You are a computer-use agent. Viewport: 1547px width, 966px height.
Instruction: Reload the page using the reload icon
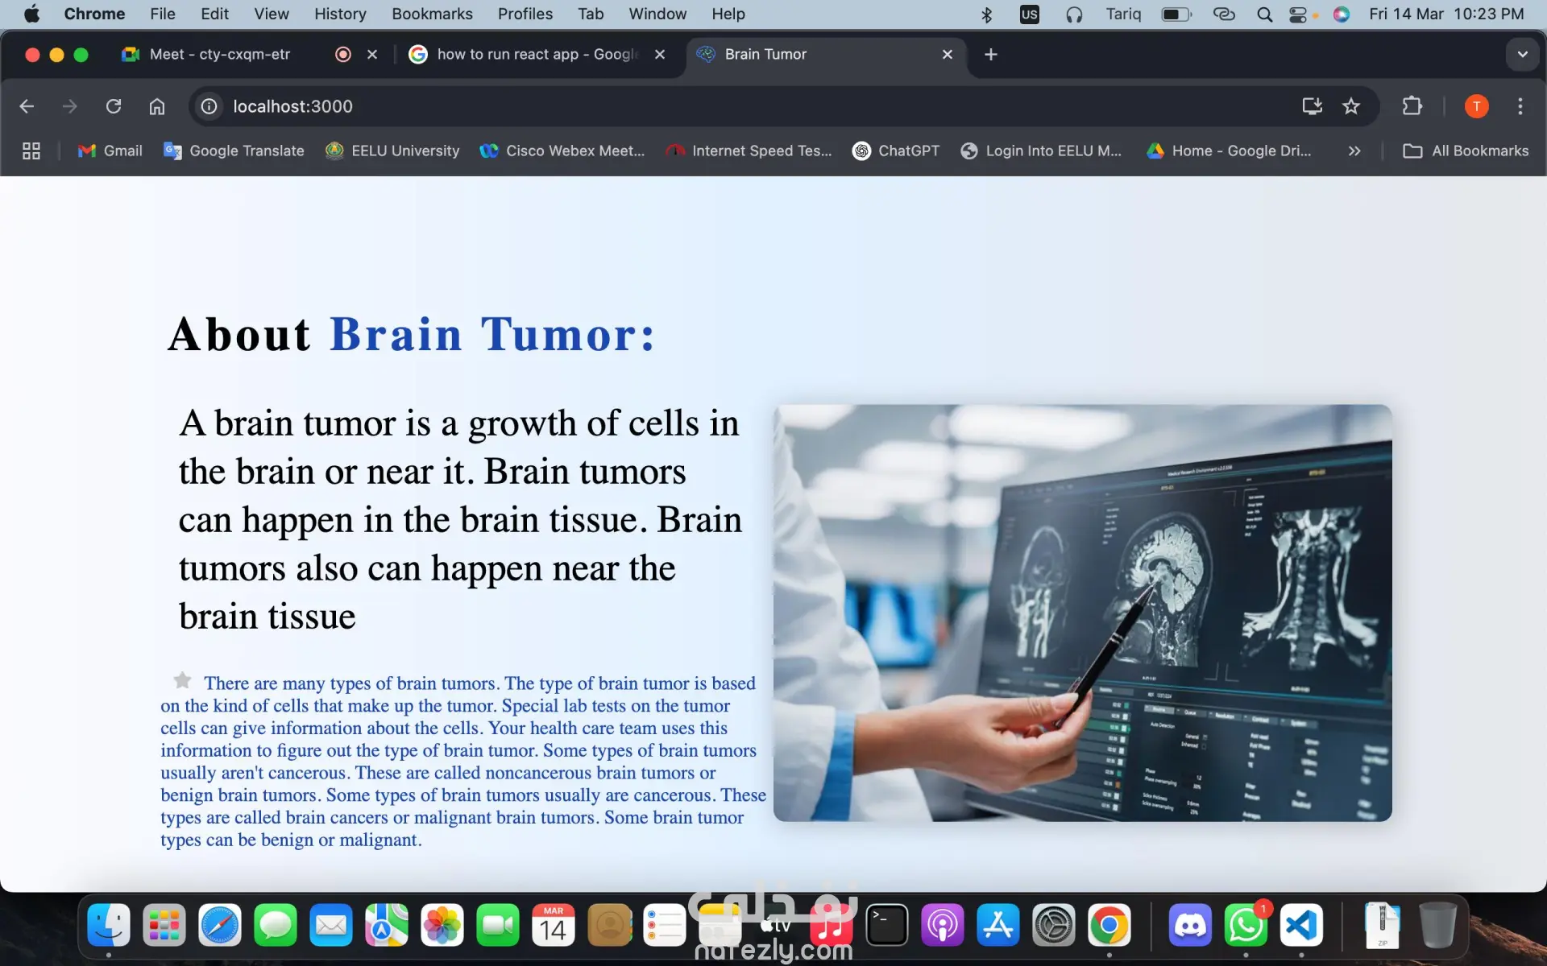click(114, 105)
